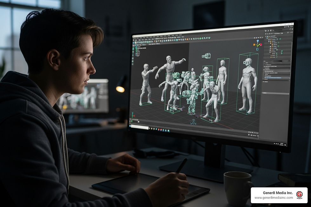Viewport: 311px width, 207px height.
Task: Click the cyan circle beneath the orientation gizmo
Action: (x=257, y=49)
